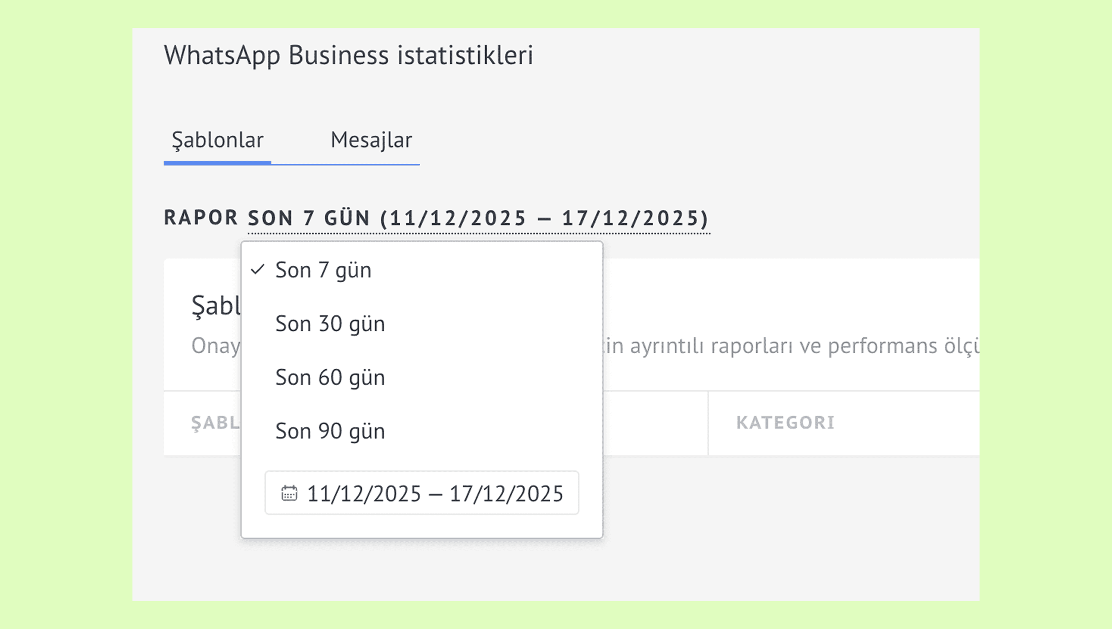Select Son 90 gün report range
Viewport: 1112px width, 629px height.
click(x=330, y=431)
